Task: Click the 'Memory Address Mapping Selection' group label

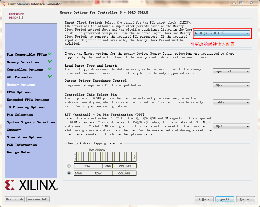Action: (x=95, y=143)
